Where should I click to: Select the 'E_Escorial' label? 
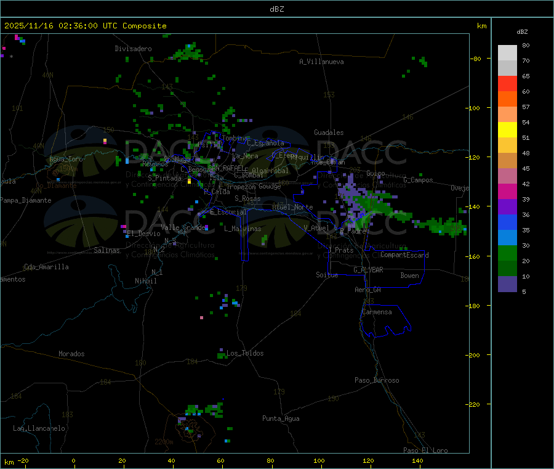pos(228,212)
